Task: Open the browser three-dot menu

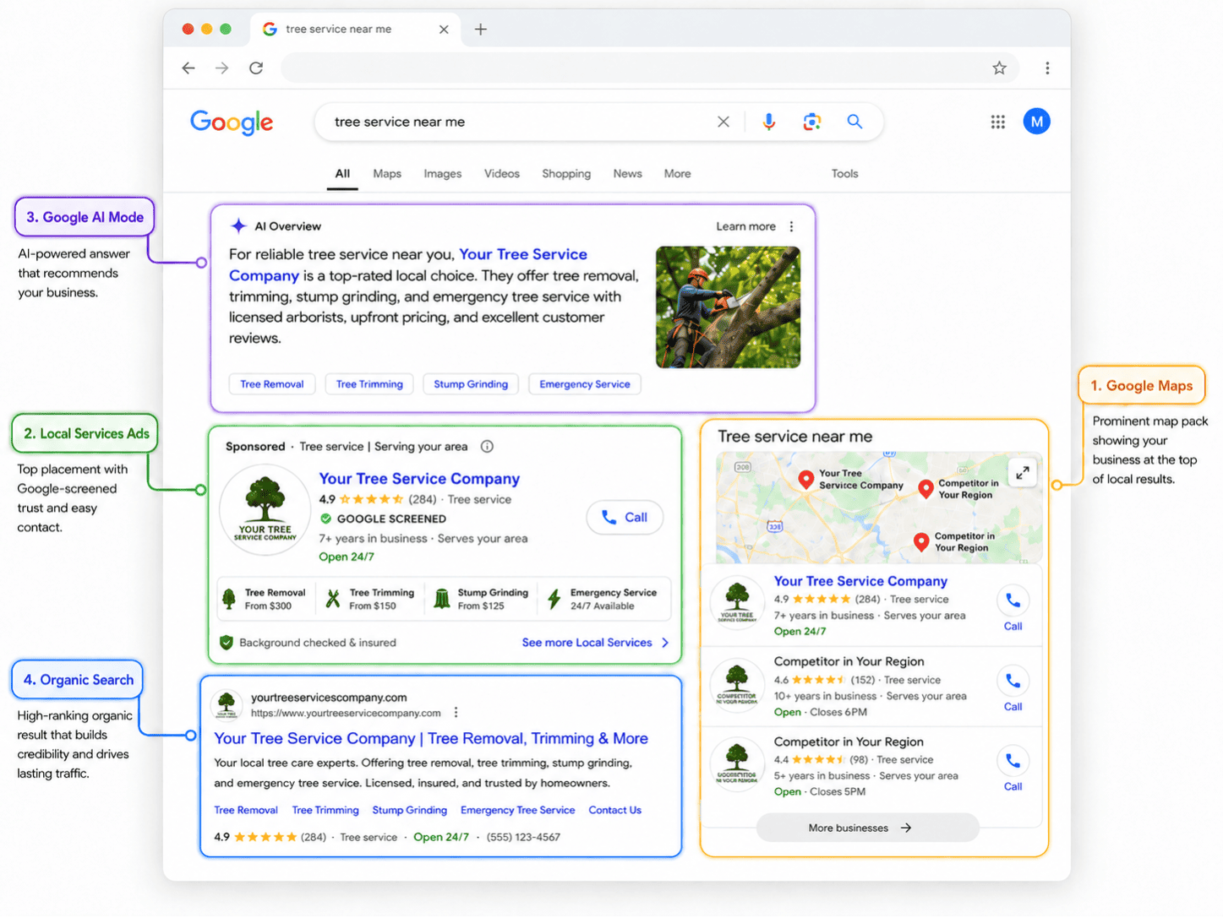Action: click(x=1047, y=68)
